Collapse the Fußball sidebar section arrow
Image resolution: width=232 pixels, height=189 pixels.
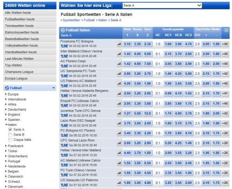pos(53,88)
